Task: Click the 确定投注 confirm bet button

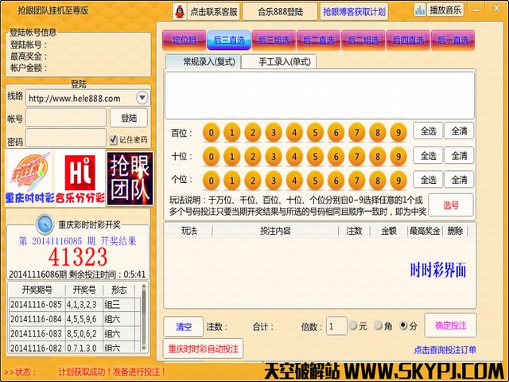Action: (x=450, y=325)
